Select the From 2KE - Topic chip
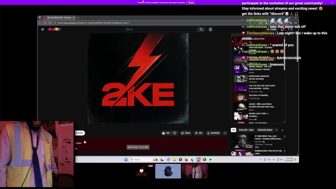 246,130
